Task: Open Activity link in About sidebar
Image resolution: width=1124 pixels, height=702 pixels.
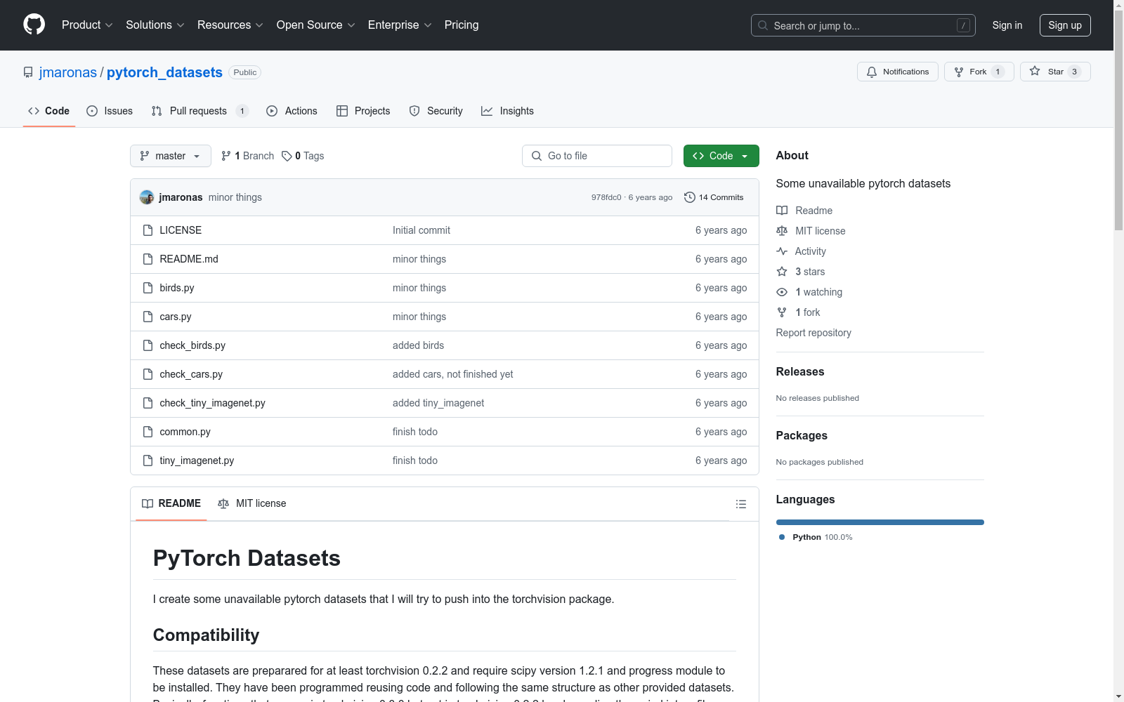Action: (x=801, y=251)
